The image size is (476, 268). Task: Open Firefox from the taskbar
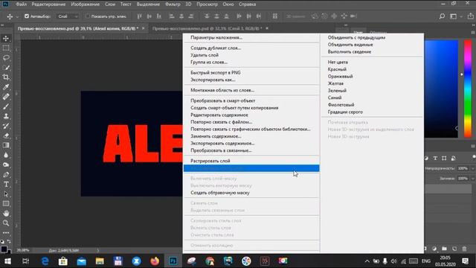click(x=155, y=261)
